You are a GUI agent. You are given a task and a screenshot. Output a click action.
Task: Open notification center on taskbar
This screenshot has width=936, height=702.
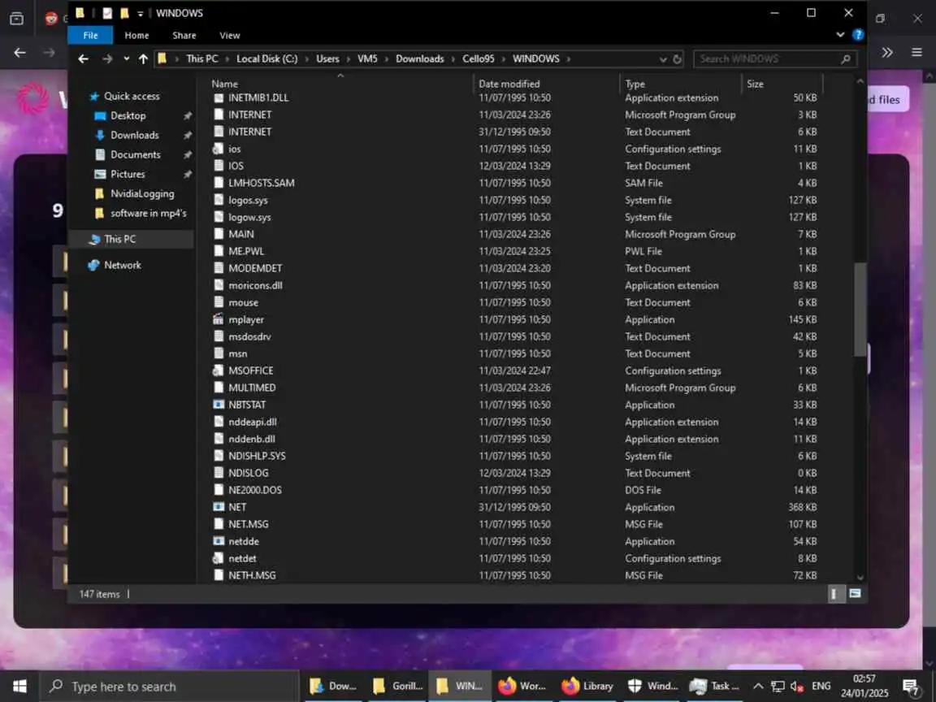tap(912, 687)
